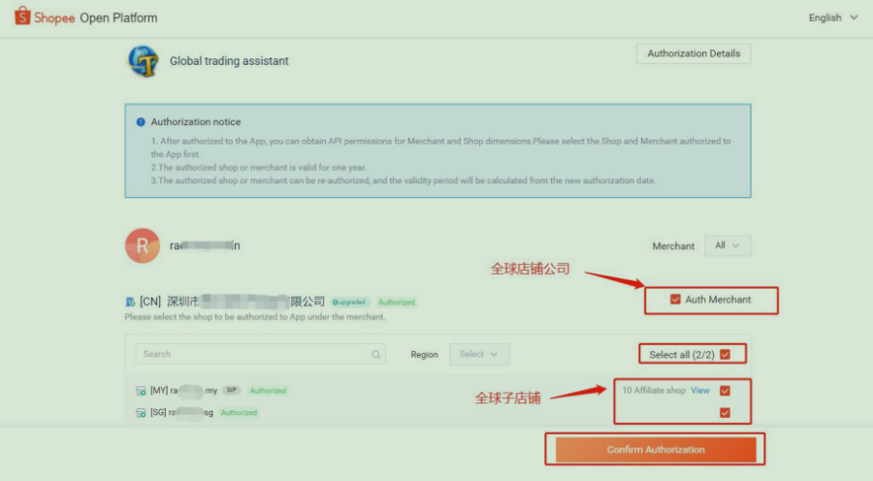Click the Authorization Details button
Viewport: 873px width, 481px height.
tap(694, 53)
